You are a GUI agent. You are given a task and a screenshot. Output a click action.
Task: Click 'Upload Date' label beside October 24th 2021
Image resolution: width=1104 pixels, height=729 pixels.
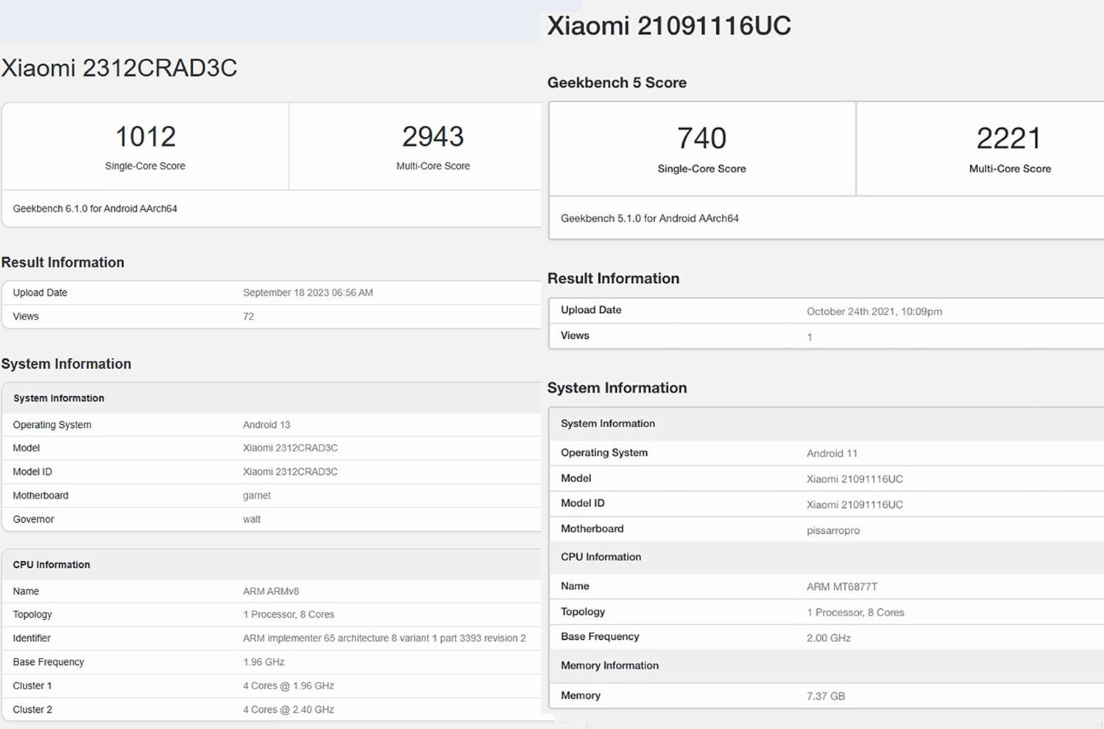(x=591, y=309)
